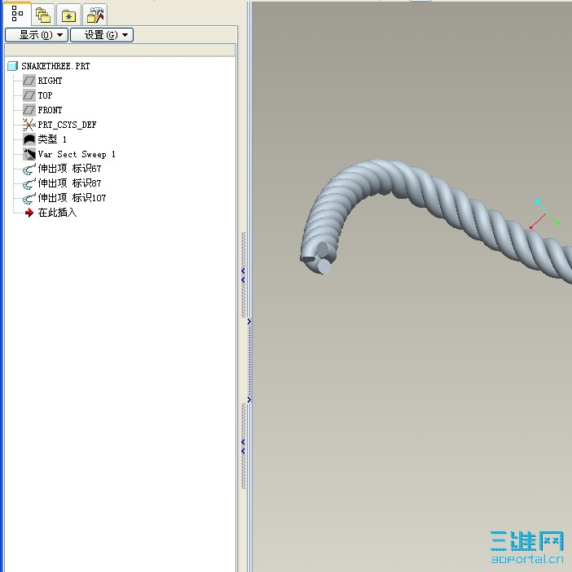The width and height of the screenshot is (572, 572).
Task: Click the FRONT datum plane icon
Action: pos(29,110)
